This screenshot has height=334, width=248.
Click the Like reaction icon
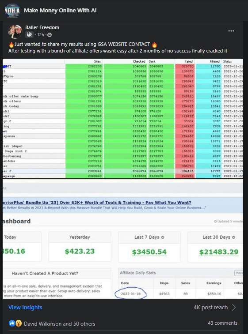coord(12,323)
